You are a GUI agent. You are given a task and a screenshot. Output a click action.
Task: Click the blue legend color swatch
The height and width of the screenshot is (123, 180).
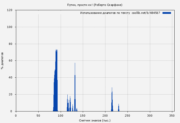coord(167,13)
